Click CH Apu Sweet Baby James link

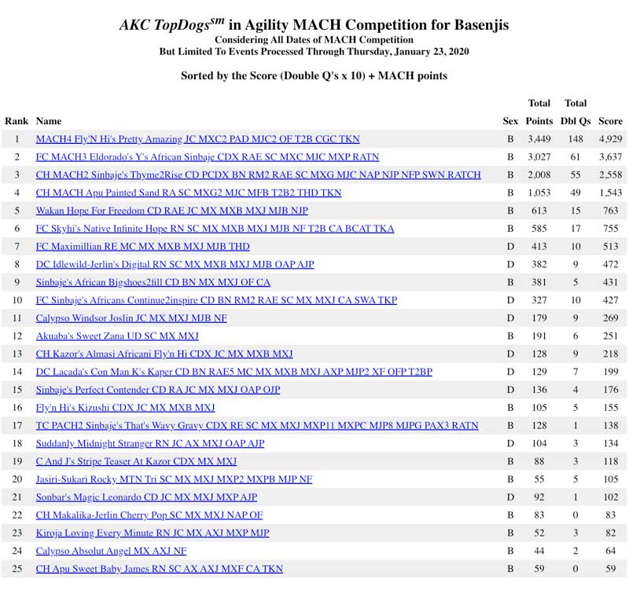pyautogui.click(x=159, y=569)
